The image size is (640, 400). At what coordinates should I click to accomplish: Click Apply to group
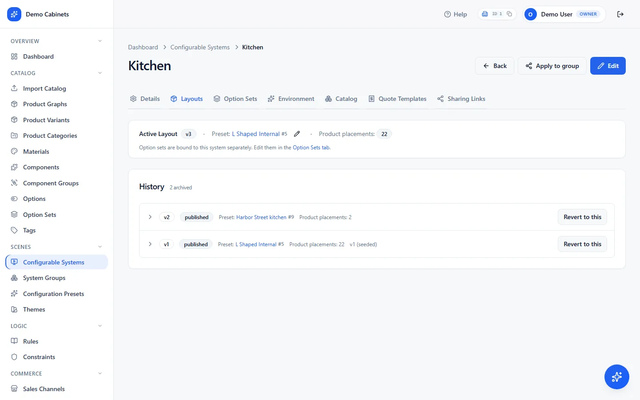[552, 66]
